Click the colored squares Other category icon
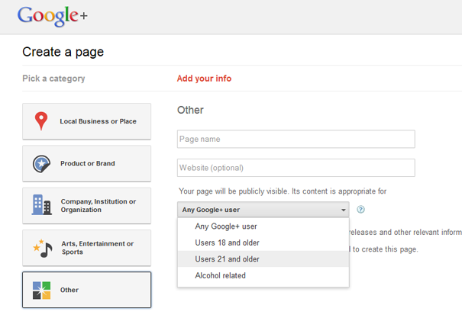 pyautogui.click(x=41, y=290)
